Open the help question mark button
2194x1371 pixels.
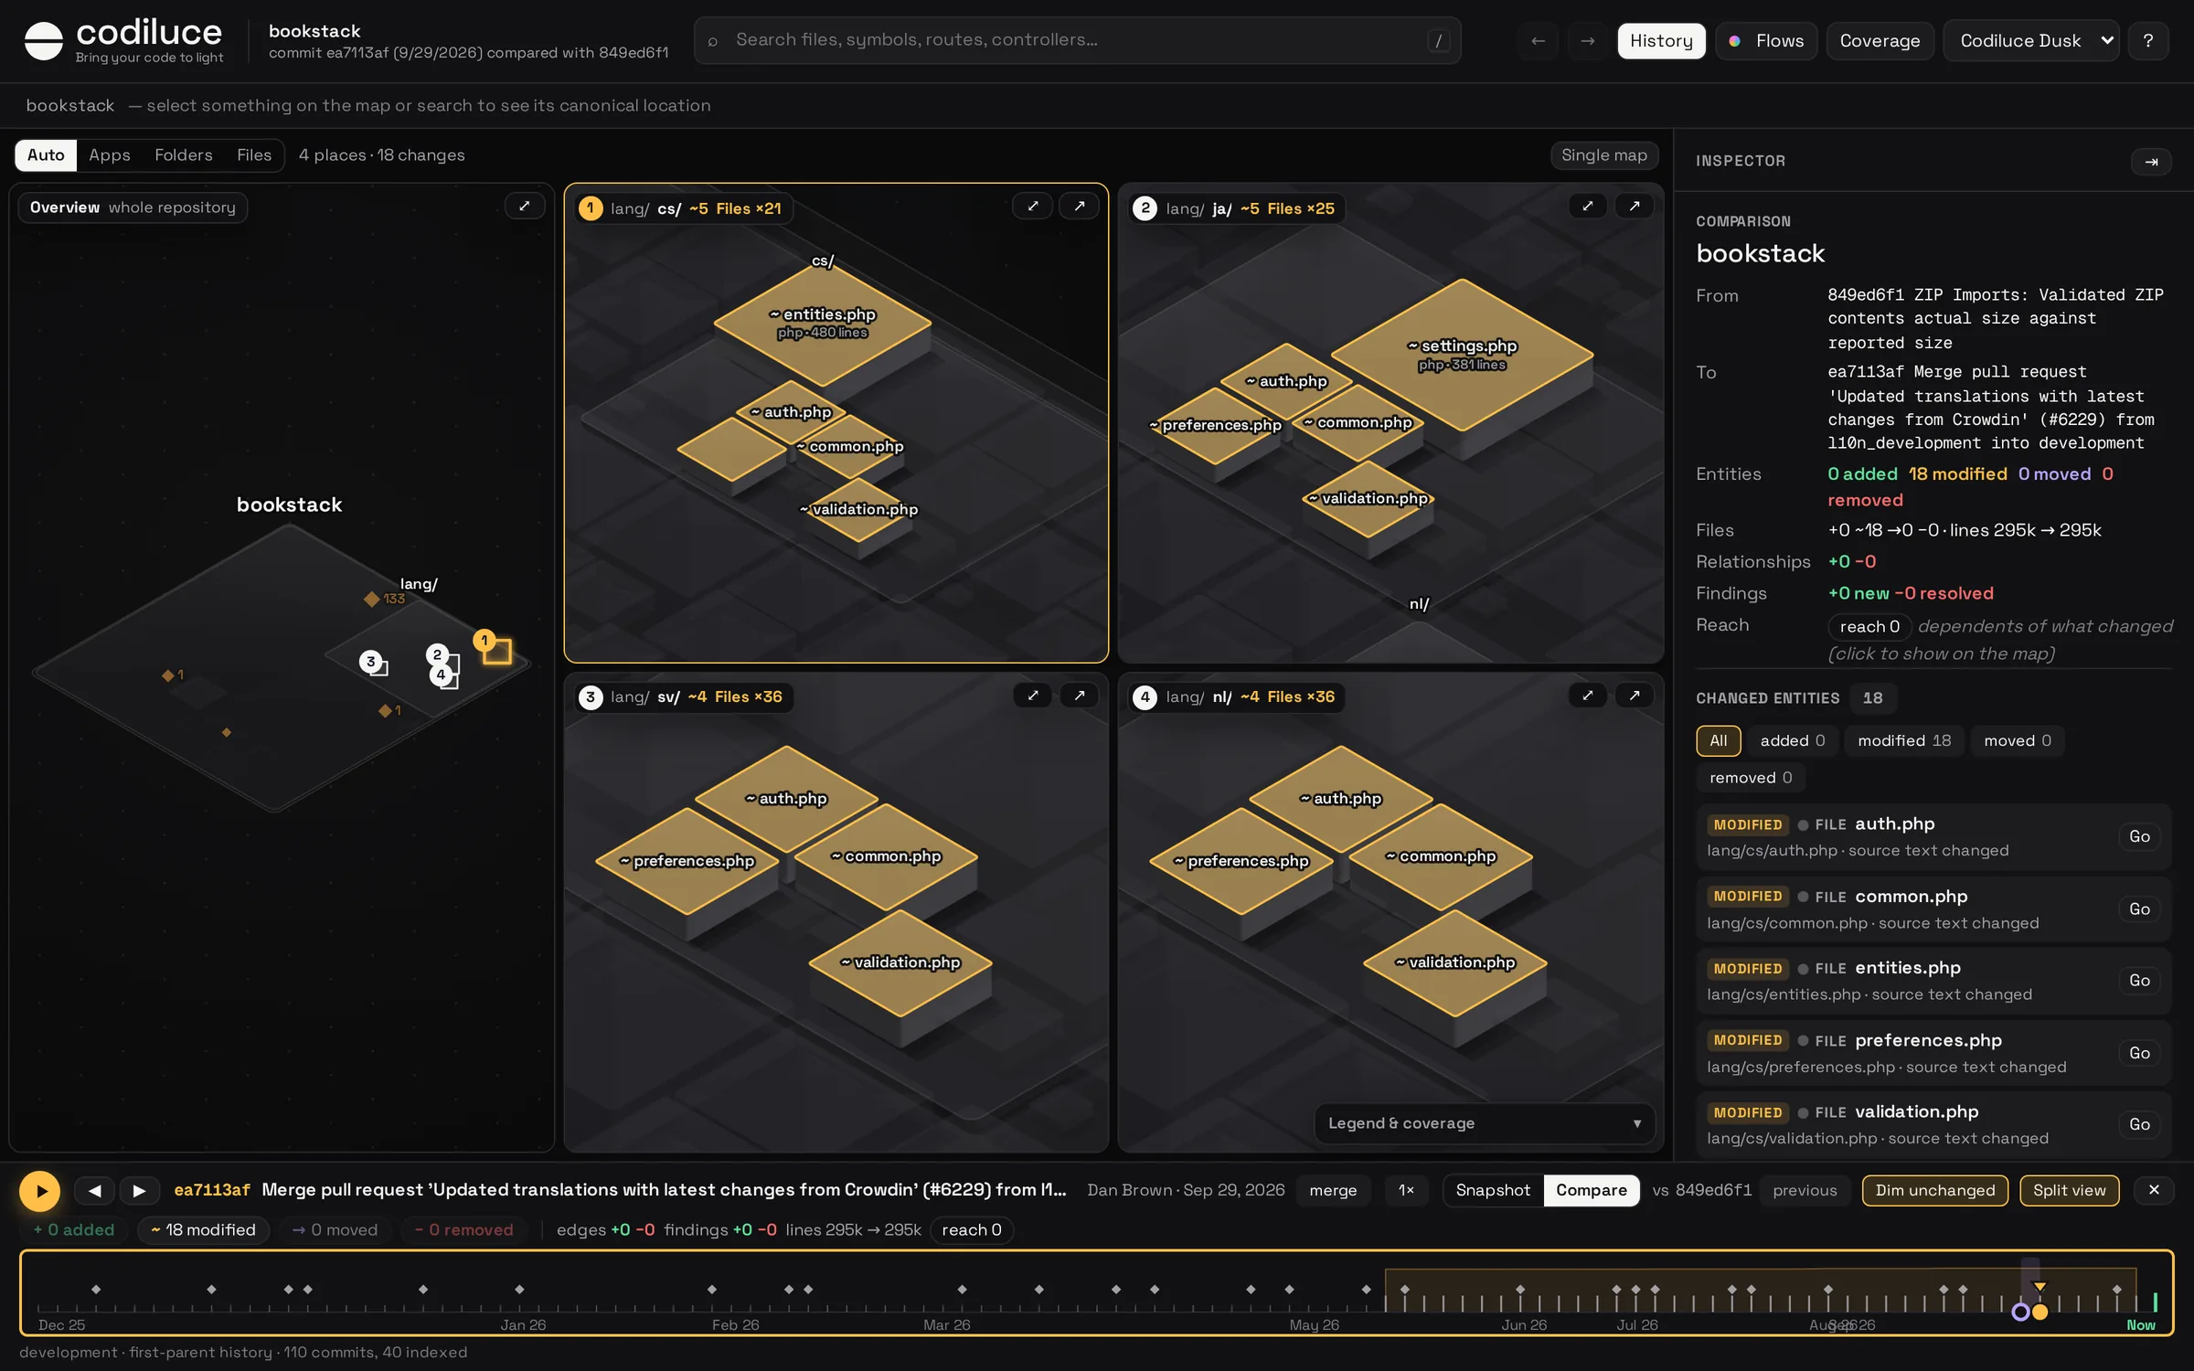tap(2148, 41)
